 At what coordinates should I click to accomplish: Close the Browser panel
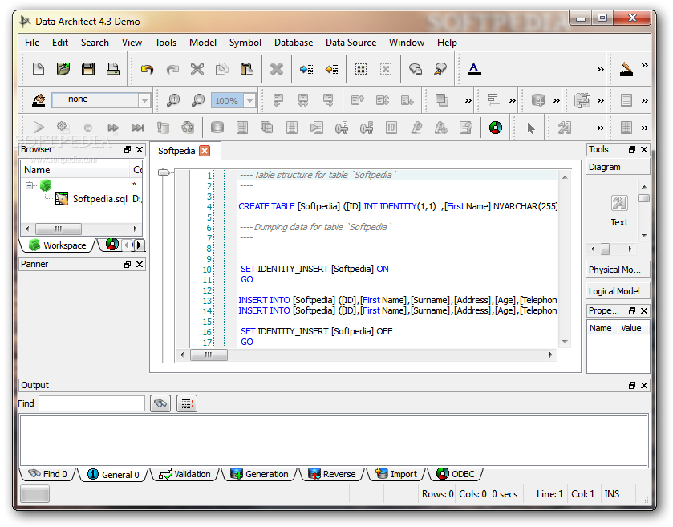pos(140,149)
